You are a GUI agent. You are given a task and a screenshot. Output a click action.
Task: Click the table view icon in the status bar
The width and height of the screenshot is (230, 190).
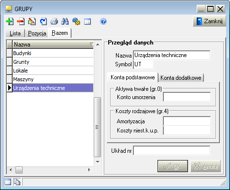tap(8, 182)
